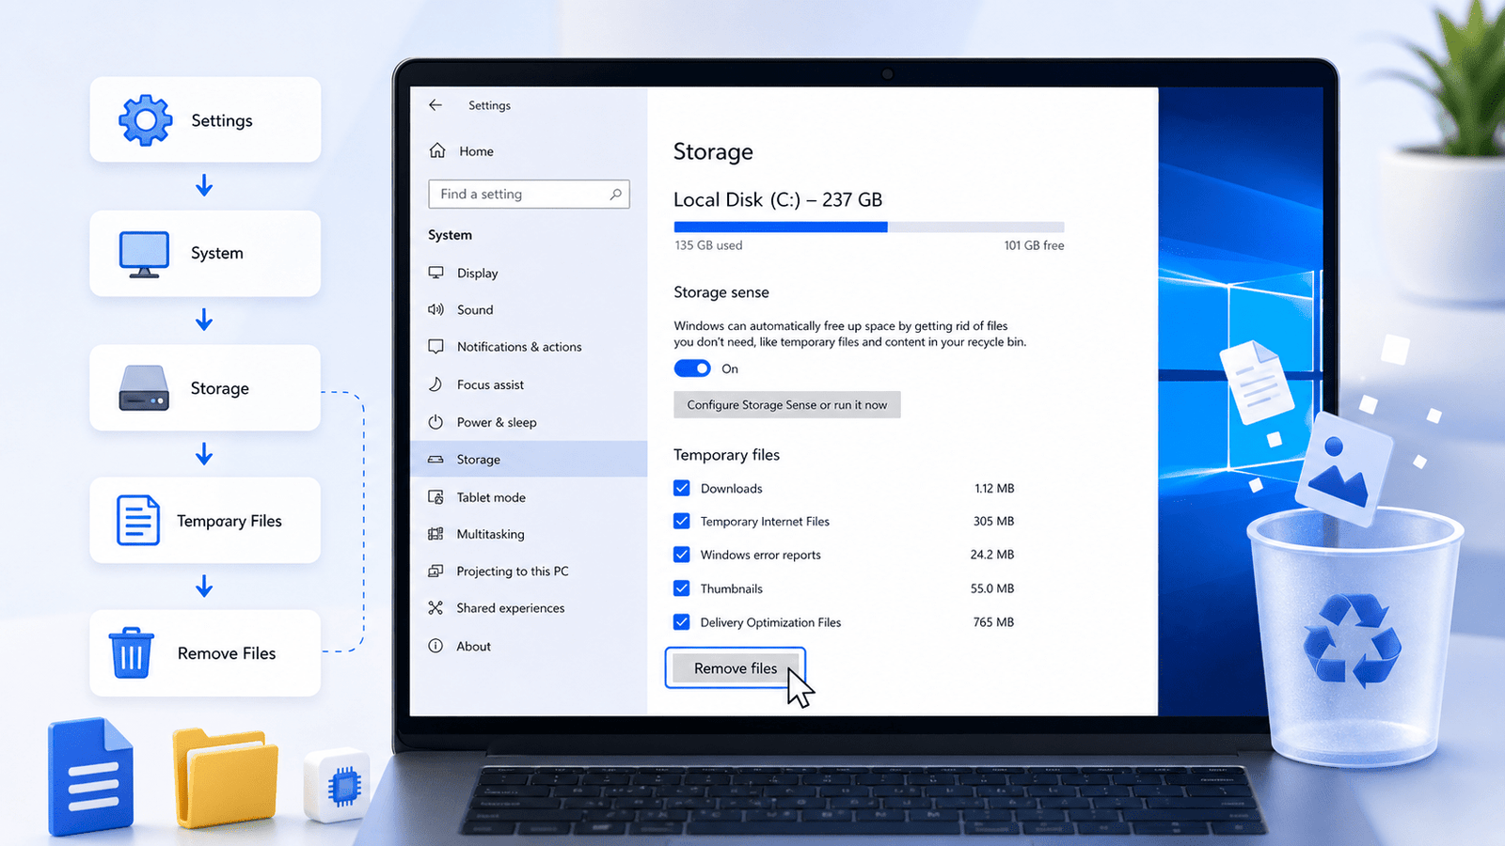Click the back arrow in Settings
The height and width of the screenshot is (846, 1505).
tap(436, 105)
